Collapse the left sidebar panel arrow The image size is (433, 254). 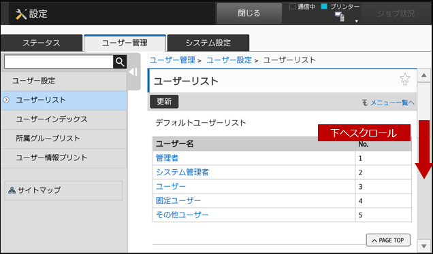[133, 72]
